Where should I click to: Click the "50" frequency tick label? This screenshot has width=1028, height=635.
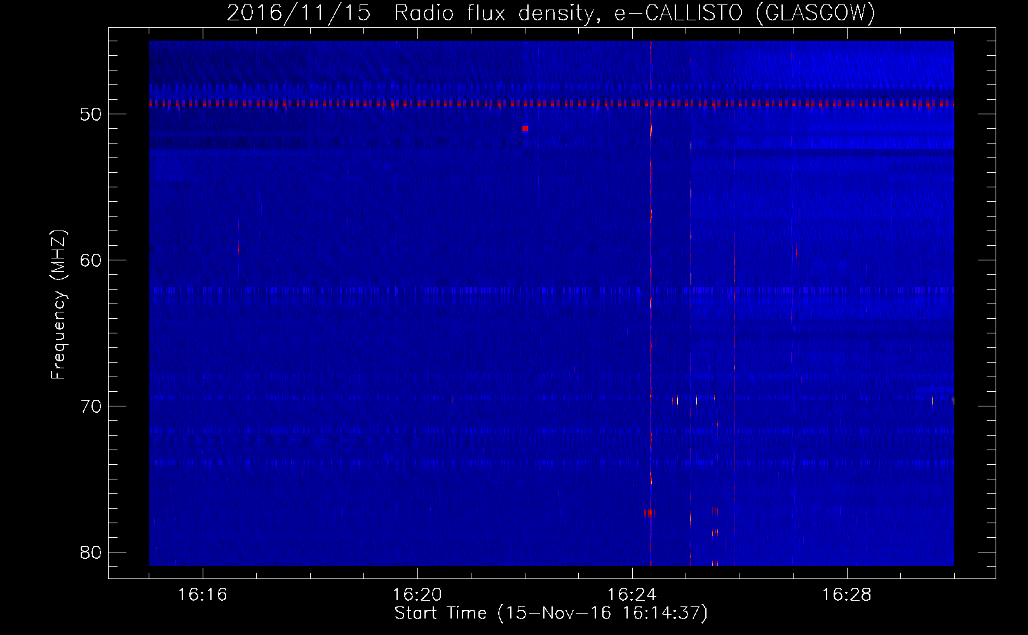click(91, 114)
